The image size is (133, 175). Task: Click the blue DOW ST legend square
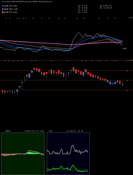click(3, 6)
